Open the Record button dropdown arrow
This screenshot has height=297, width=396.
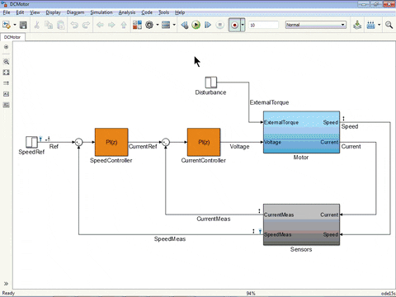[x=243, y=25]
